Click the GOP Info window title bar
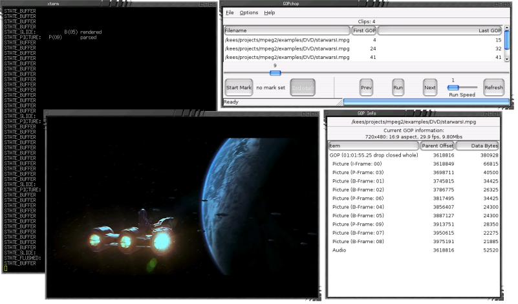The height and width of the screenshot is (304, 518). pyautogui.click(x=413, y=113)
